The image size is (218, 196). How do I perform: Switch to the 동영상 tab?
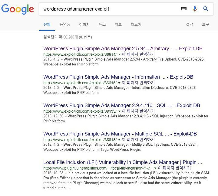point(65,25)
